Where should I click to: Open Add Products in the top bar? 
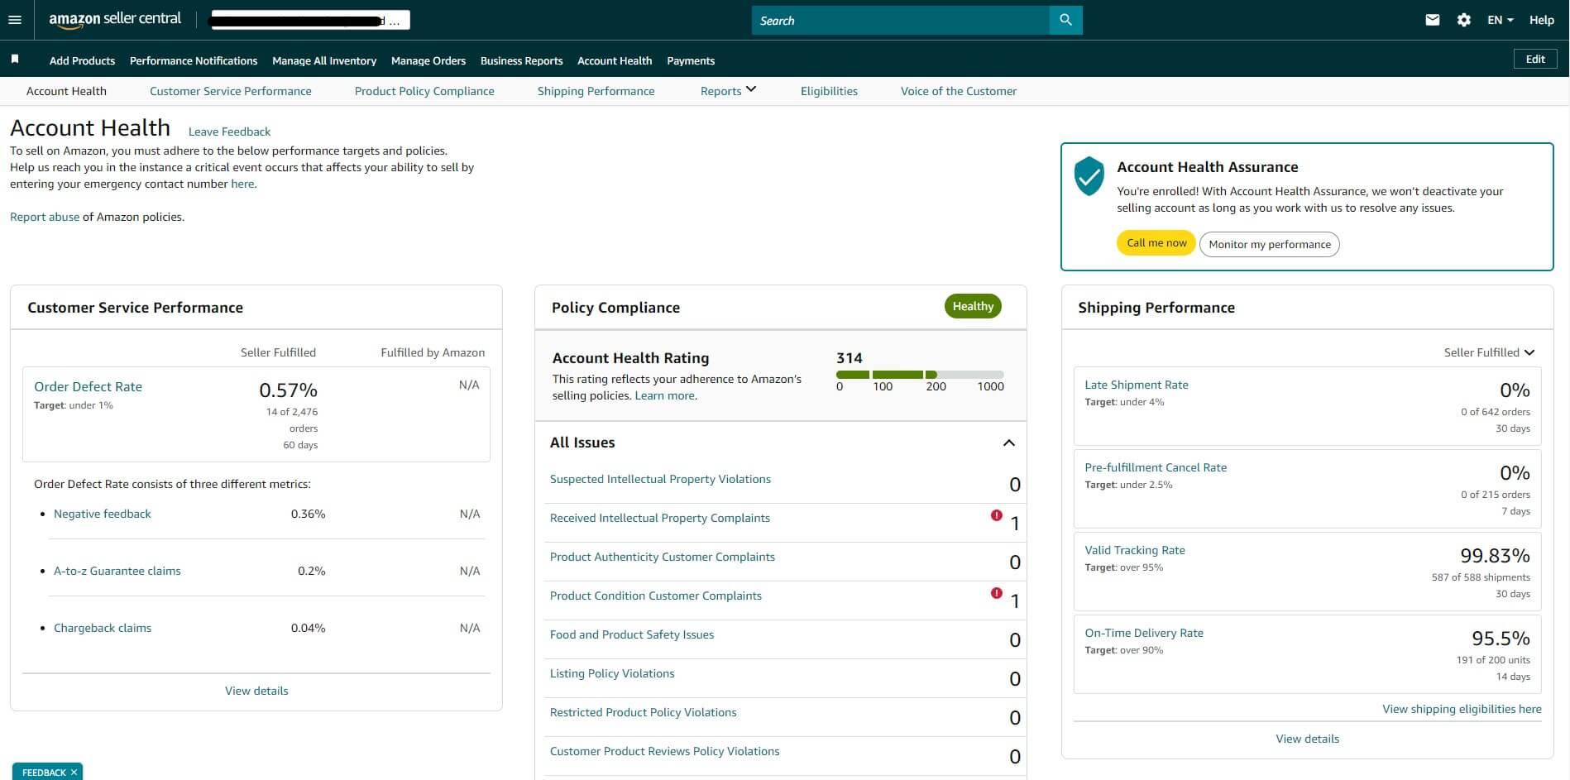[x=82, y=60]
